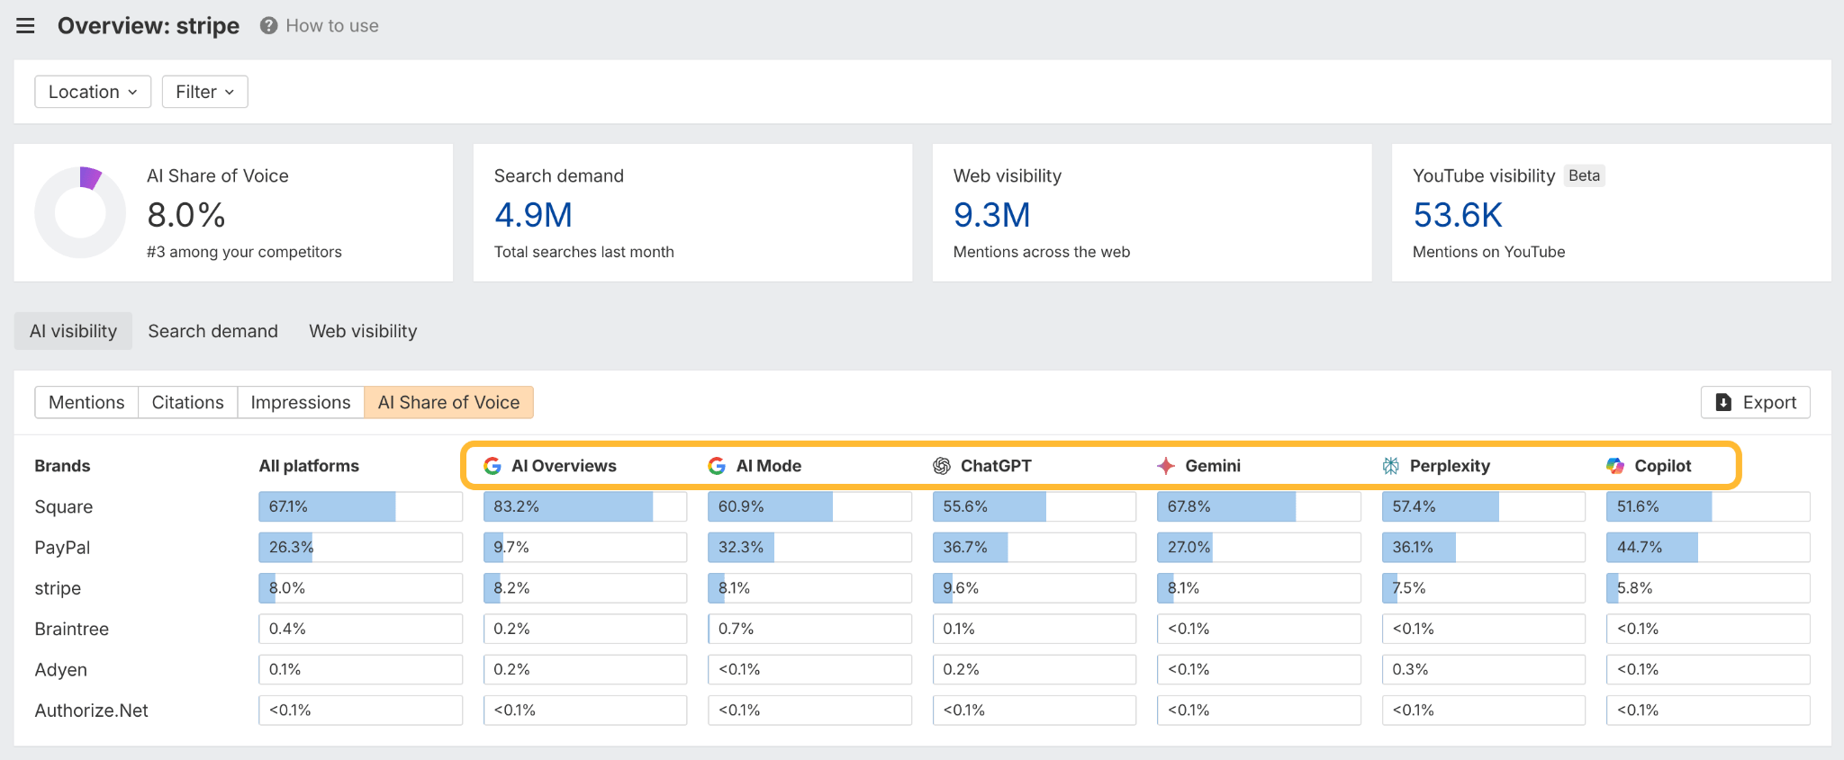
Task: Click the How to use question mark icon
Action: point(268,26)
